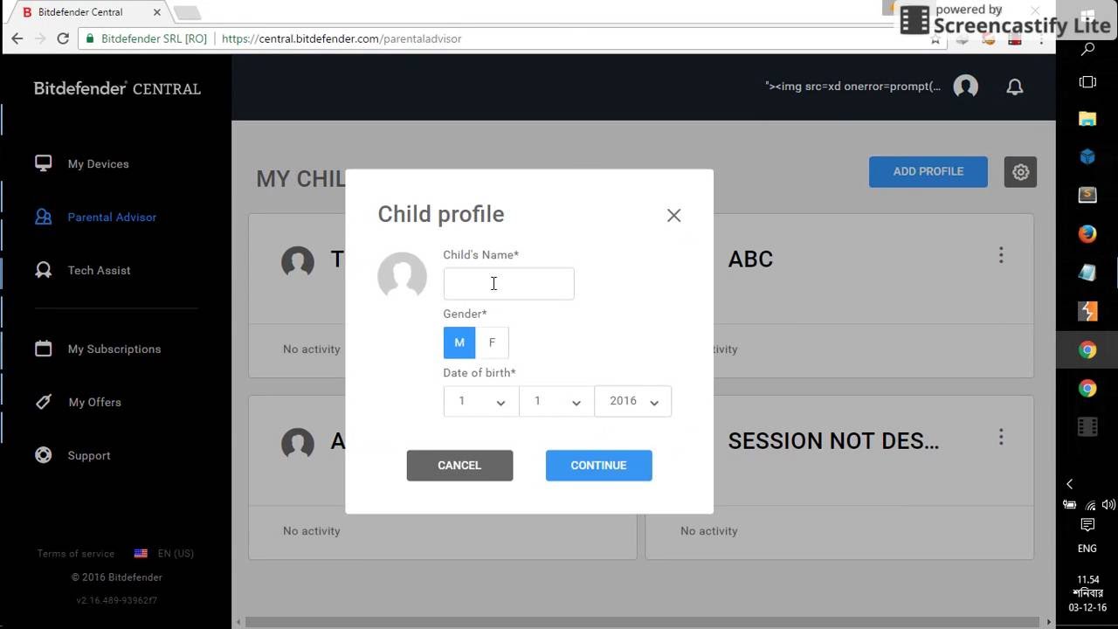Open the settings gear next to Add Profile
Image resolution: width=1118 pixels, height=629 pixels.
coord(1020,172)
